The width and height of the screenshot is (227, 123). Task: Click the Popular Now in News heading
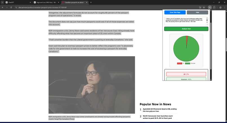tap(155, 104)
